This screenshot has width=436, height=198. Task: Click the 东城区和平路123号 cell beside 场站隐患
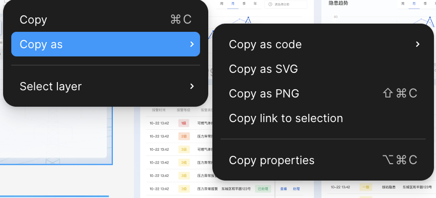[417, 187]
